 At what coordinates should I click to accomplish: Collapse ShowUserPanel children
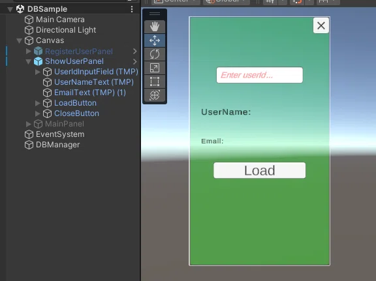(28, 61)
